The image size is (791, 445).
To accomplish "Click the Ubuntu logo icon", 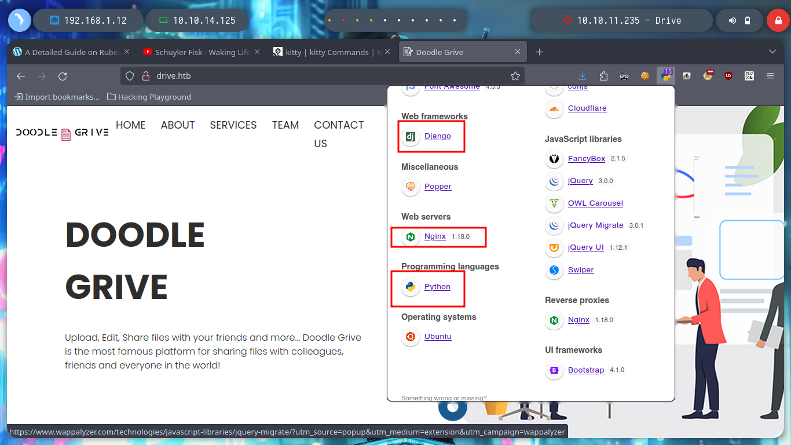I will click(x=411, y=337).
